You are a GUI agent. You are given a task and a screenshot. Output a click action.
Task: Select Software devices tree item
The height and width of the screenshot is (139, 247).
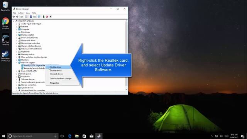click(x=28, y=80)
